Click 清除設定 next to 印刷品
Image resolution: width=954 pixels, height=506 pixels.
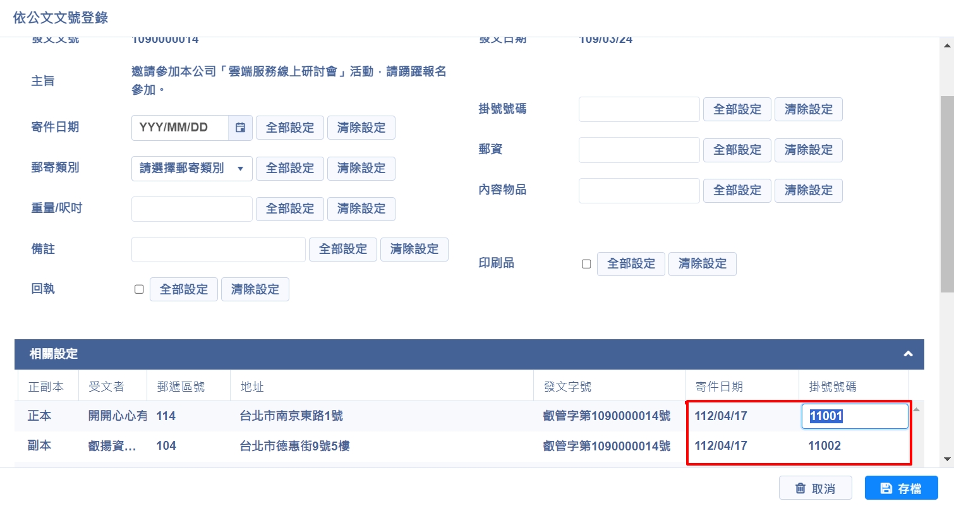(x=702, y=264)
